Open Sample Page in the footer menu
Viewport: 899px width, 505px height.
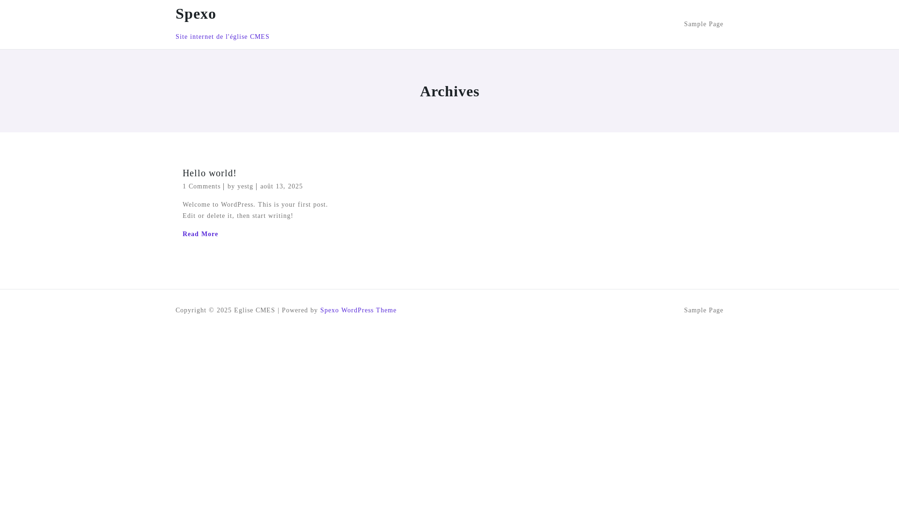703,310
